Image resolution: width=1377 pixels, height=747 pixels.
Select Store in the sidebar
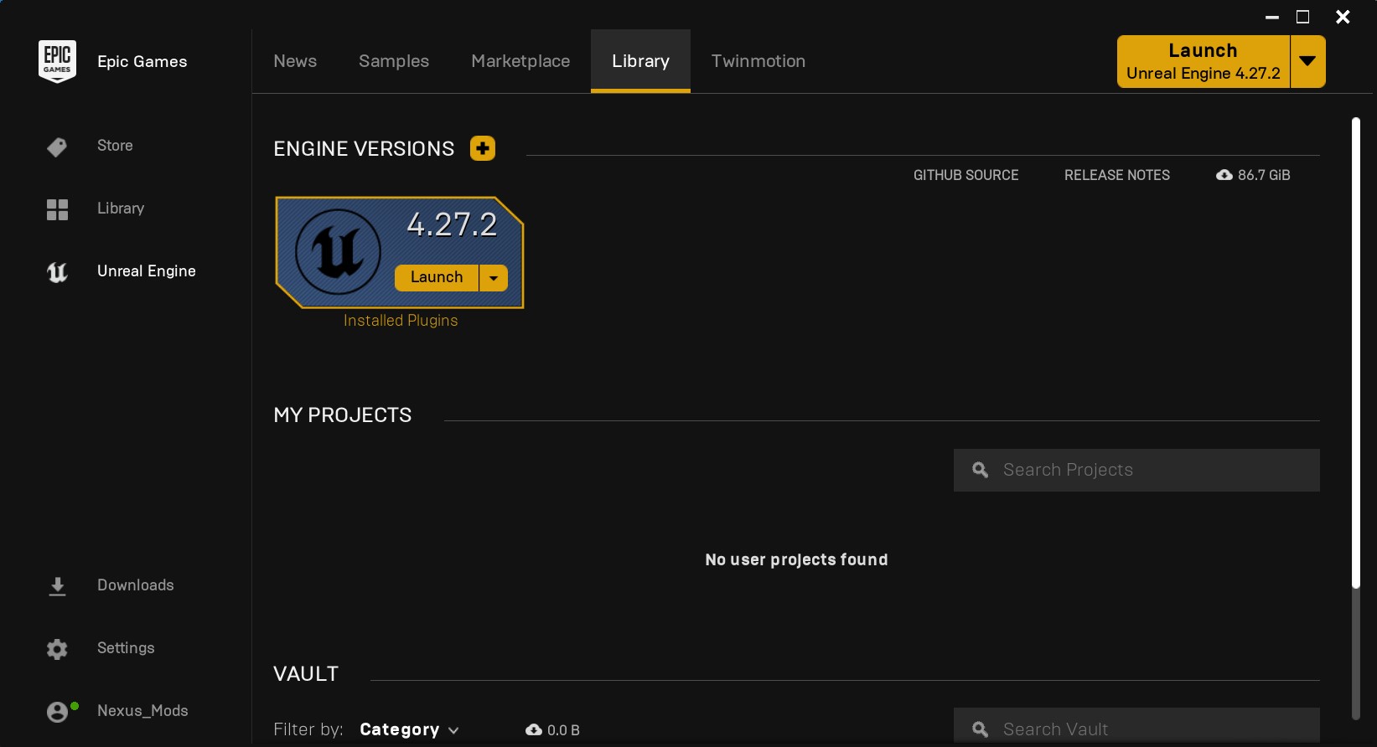(x=115, y=146)
